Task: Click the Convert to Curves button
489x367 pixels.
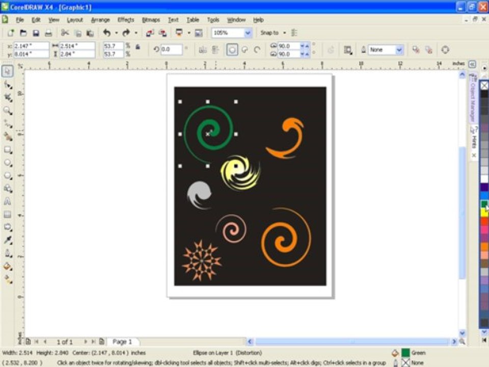Action: 445,49
